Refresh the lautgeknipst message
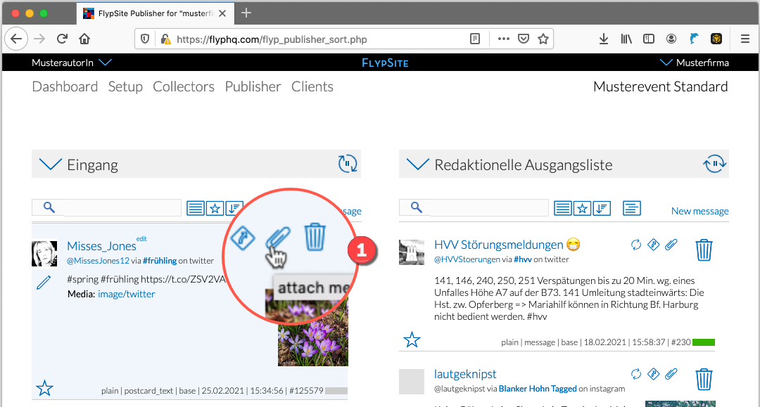This screenshot has height=407, width=760. pyautogui.click(x=636, y=373)
